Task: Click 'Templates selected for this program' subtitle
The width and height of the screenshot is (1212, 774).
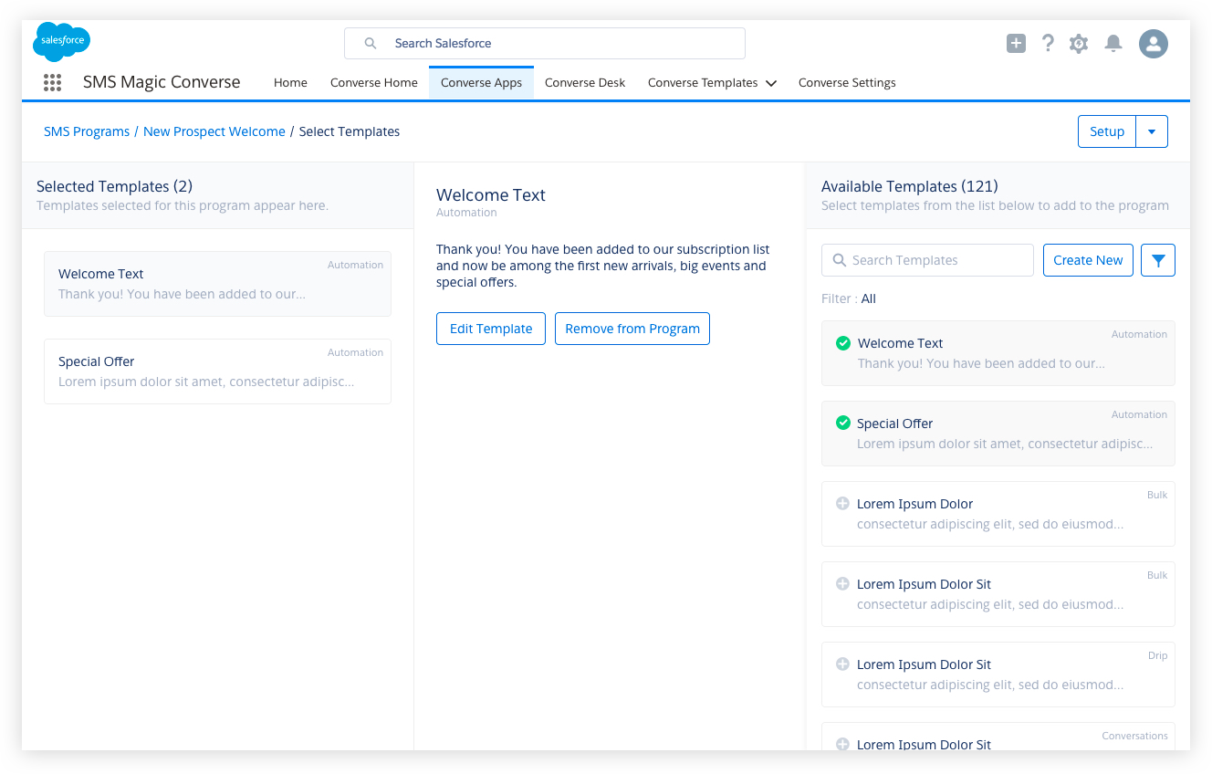Action: (183, 205)
